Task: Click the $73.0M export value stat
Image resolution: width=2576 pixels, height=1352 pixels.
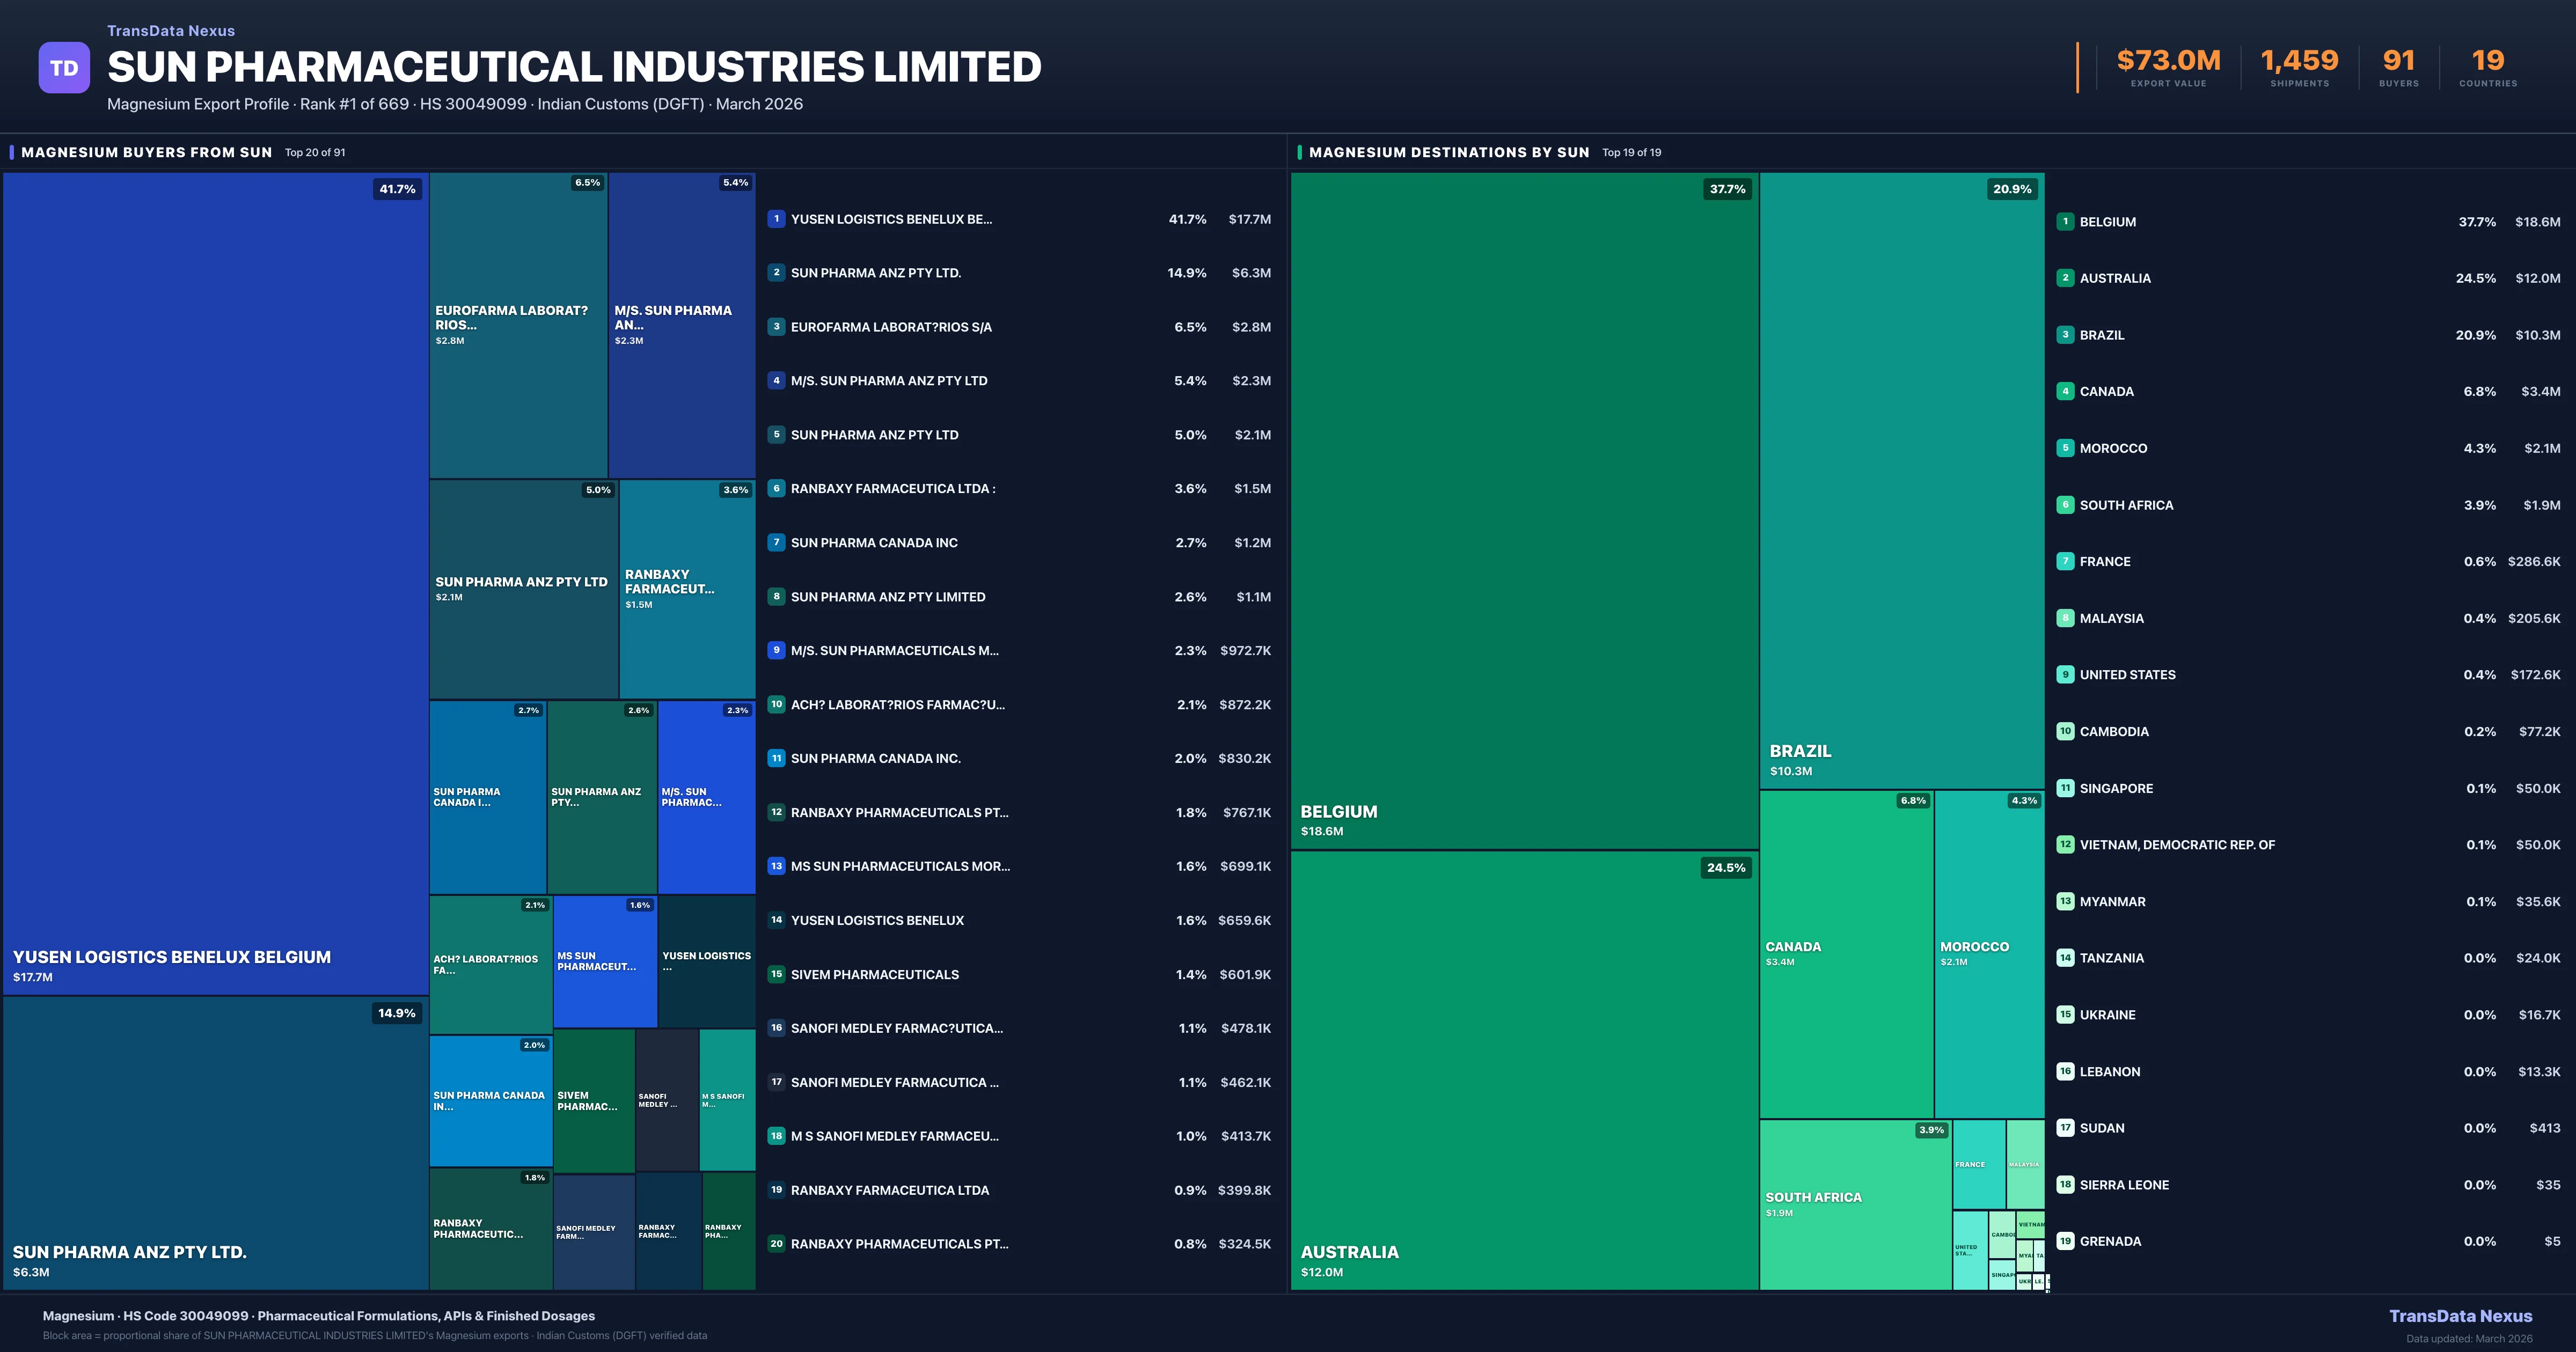Action: [2168, 60]
